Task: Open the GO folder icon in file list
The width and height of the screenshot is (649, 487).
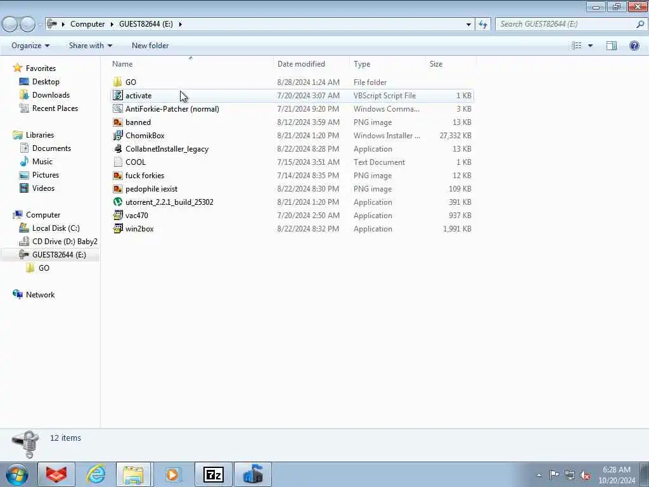Action: point(117,82)
